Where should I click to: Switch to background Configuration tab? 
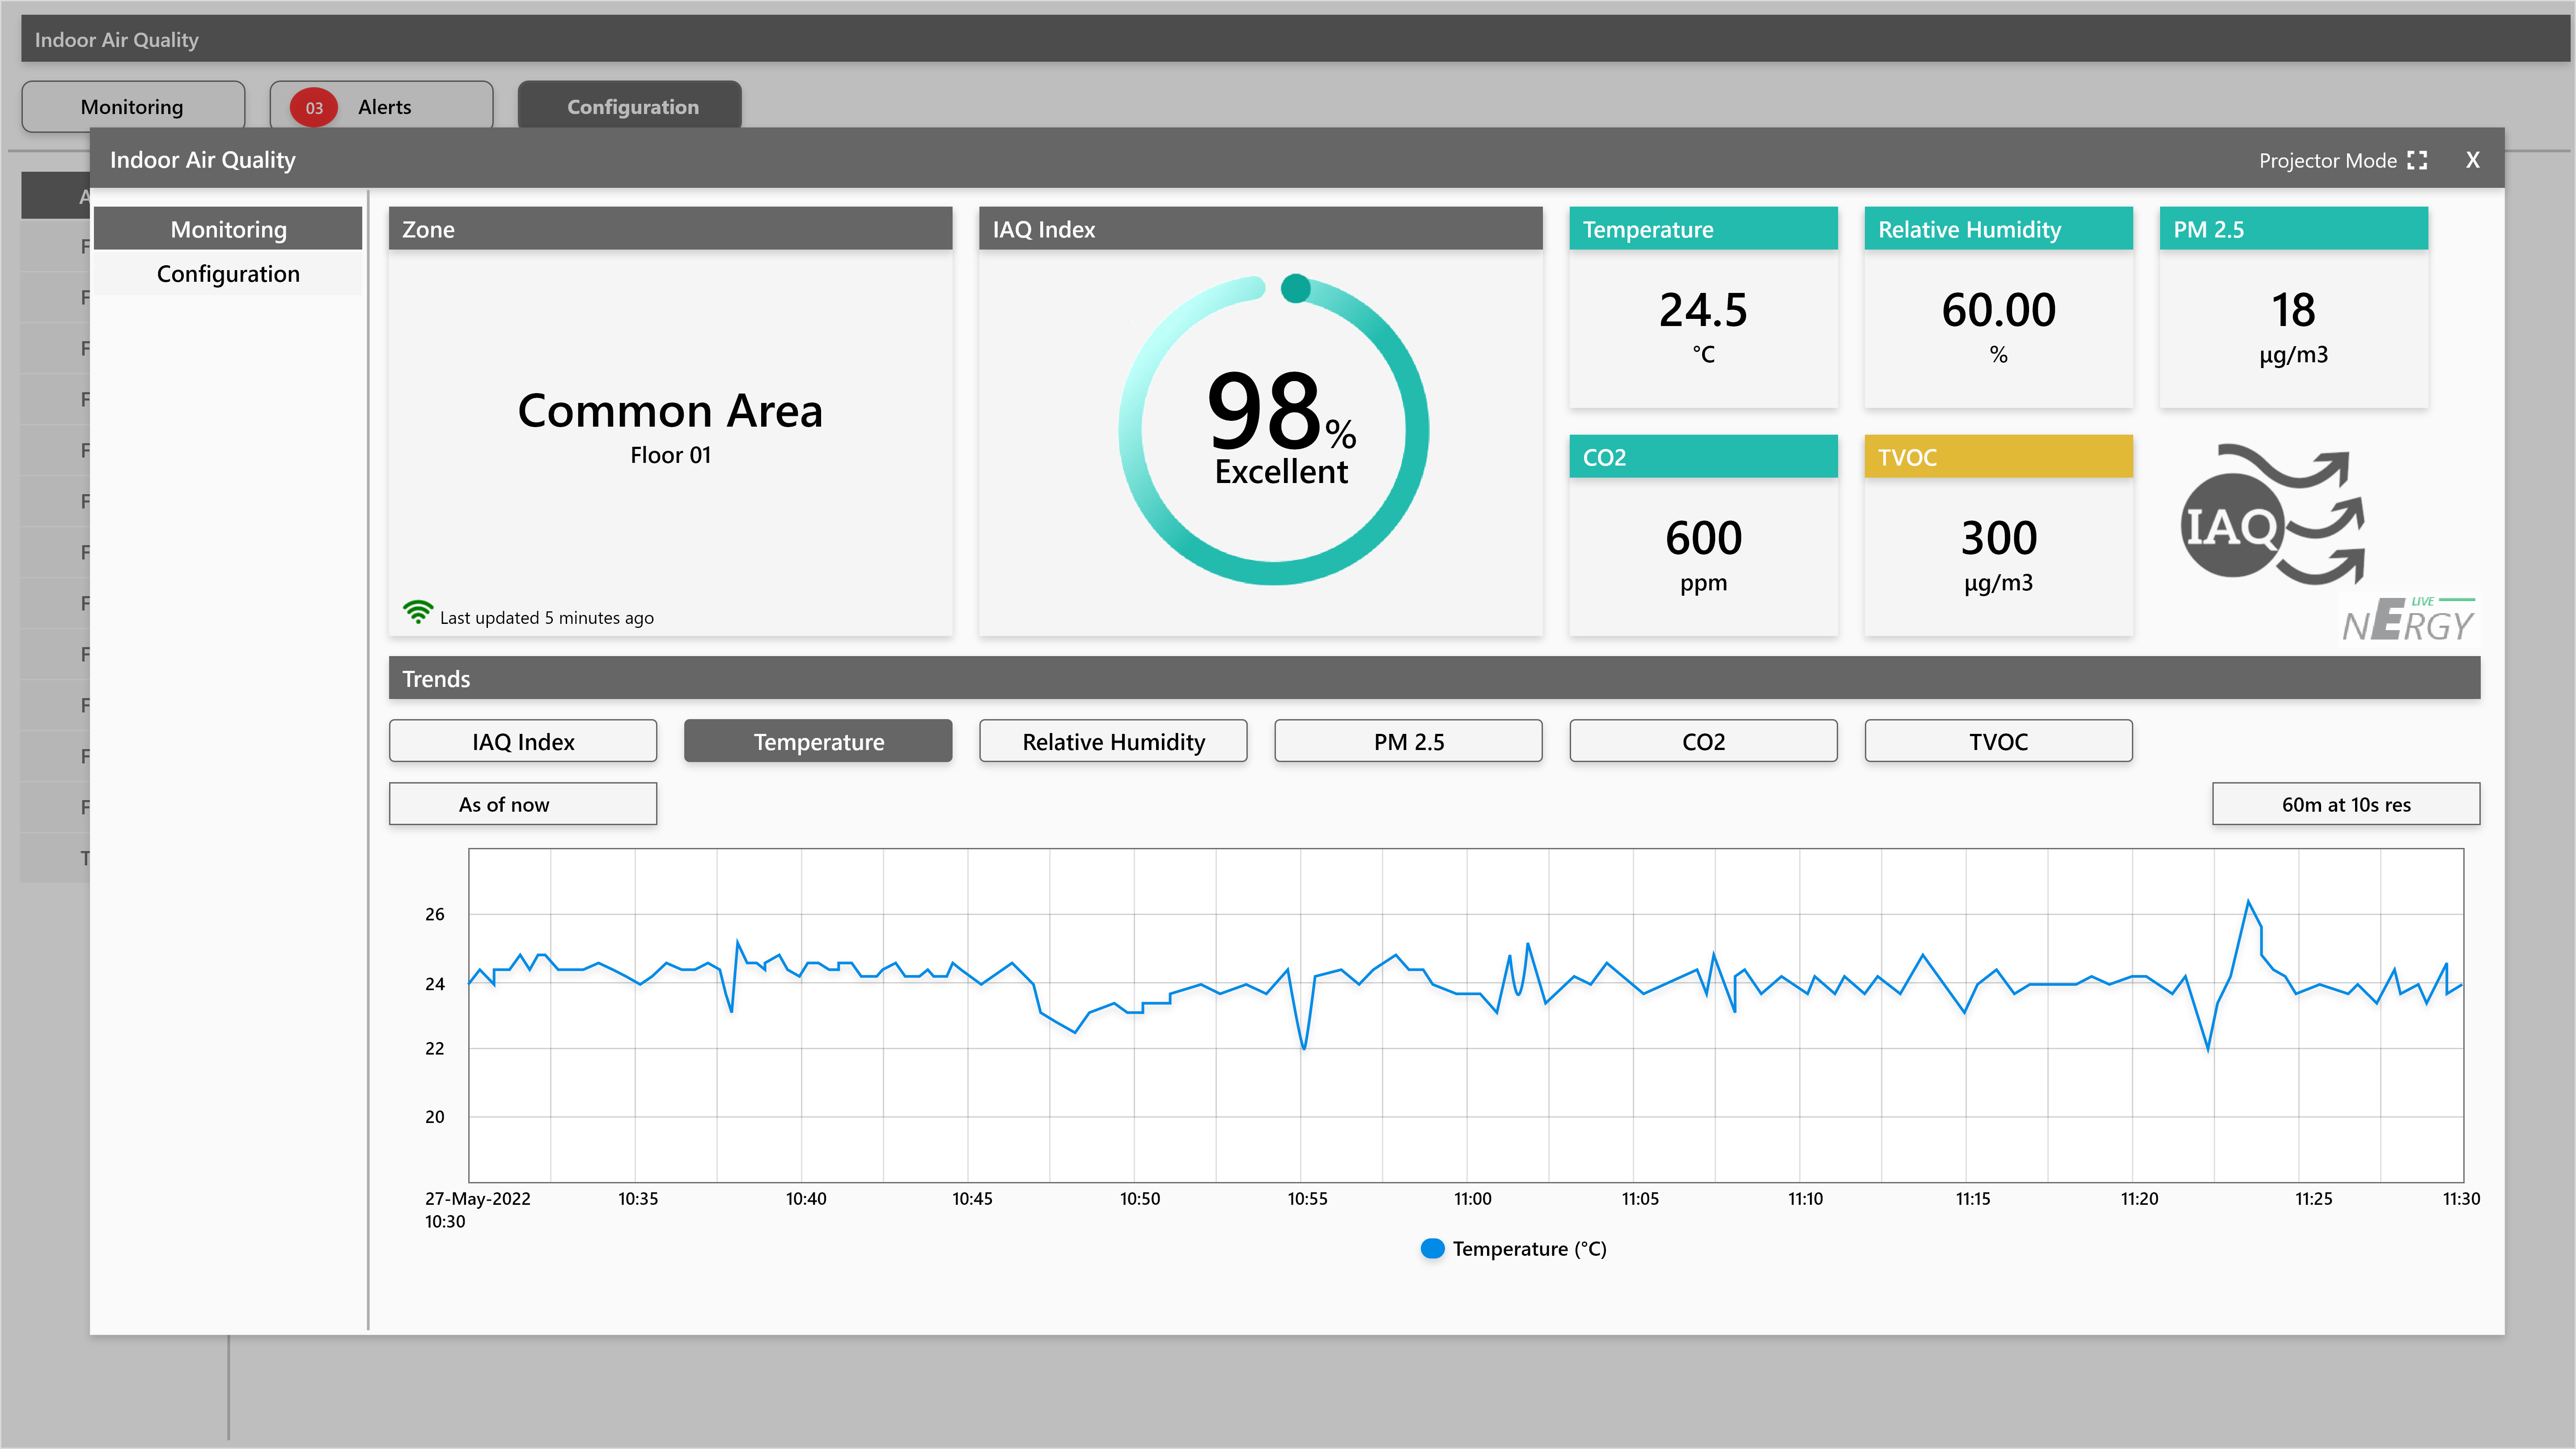pos(630,106)
